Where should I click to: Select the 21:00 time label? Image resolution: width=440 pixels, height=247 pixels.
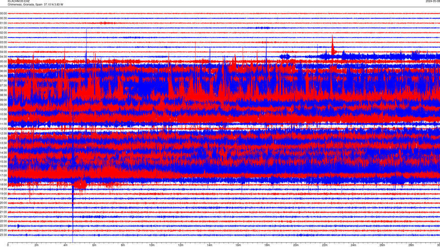click(3, 212)
